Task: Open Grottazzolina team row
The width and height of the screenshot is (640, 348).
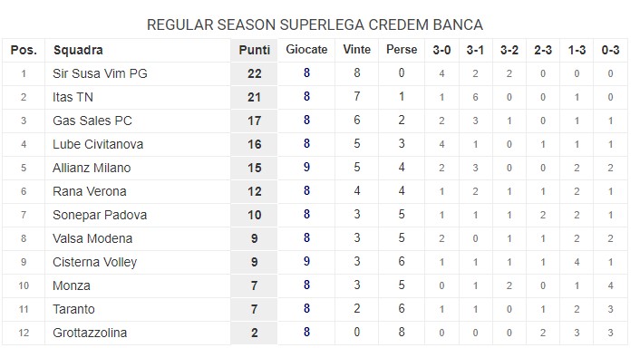Action: pyautogui.click(x=315, y=333)
